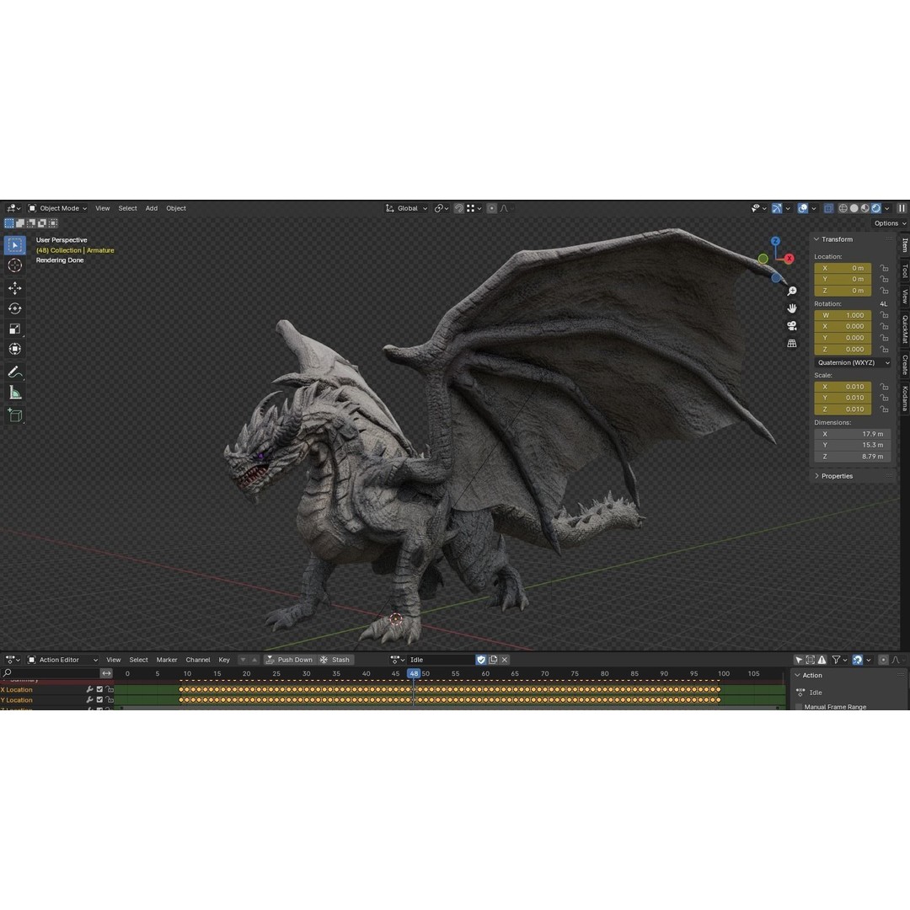Viewport: 910px width, 910px height.
Task: Switch to the QuickMat sidebar tab
Action: [x=904, y=329]
